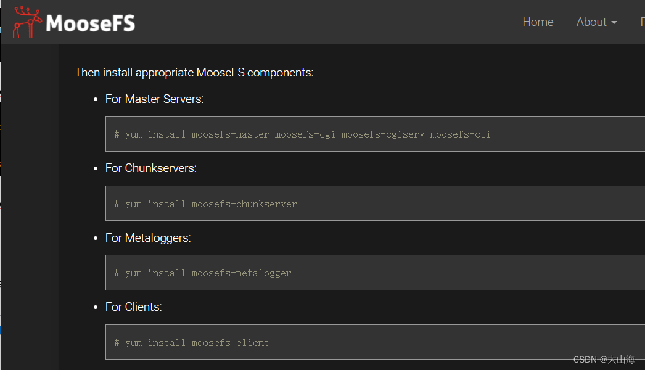Click the "For Chunkservers:" list heading
This screenshot has width=645, height=370.
point(150,168)
